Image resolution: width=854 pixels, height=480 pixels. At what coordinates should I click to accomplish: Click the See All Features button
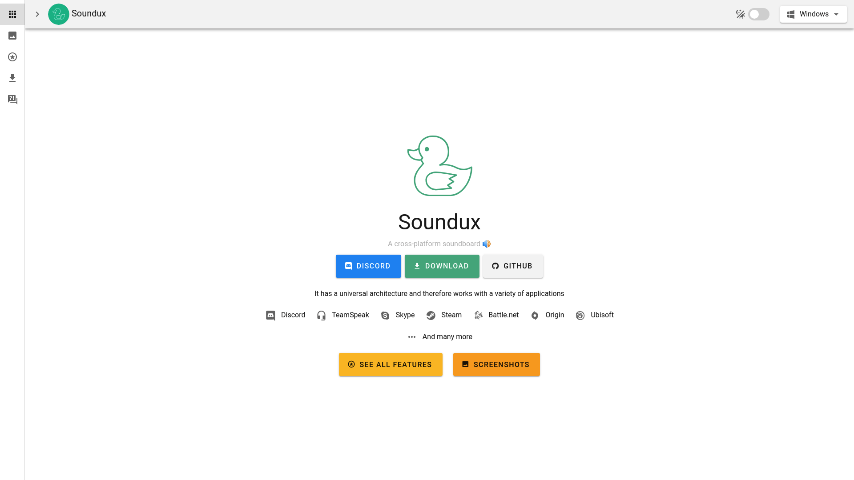pyautogui.click(x=391, y=364)
